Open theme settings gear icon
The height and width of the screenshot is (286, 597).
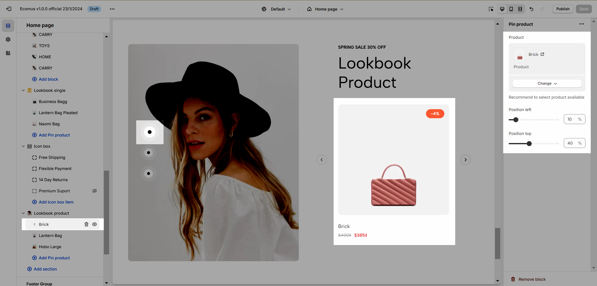tap(8, 39)
